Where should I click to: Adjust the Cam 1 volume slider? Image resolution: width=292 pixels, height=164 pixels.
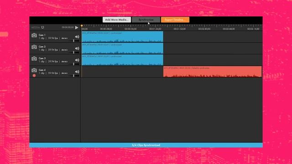pyautogui.click(x=74, y=41)
